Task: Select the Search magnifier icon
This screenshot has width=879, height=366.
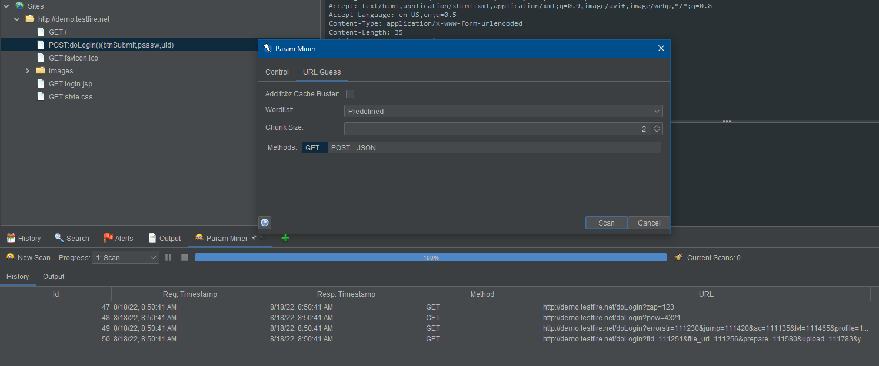Action: coord(58,238)
